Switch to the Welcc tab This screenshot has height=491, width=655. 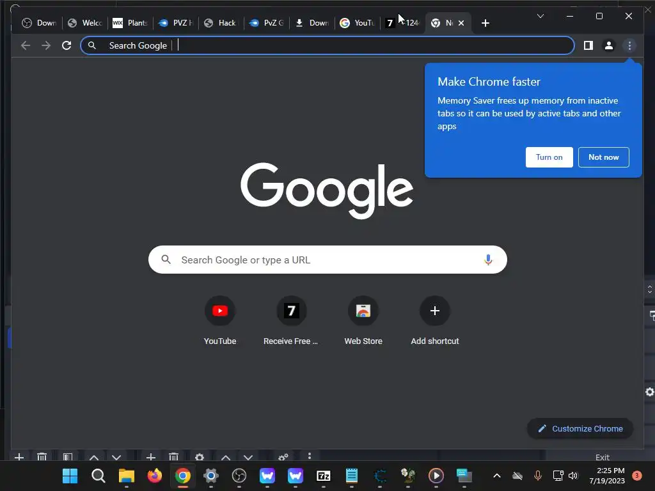point(85,23)
